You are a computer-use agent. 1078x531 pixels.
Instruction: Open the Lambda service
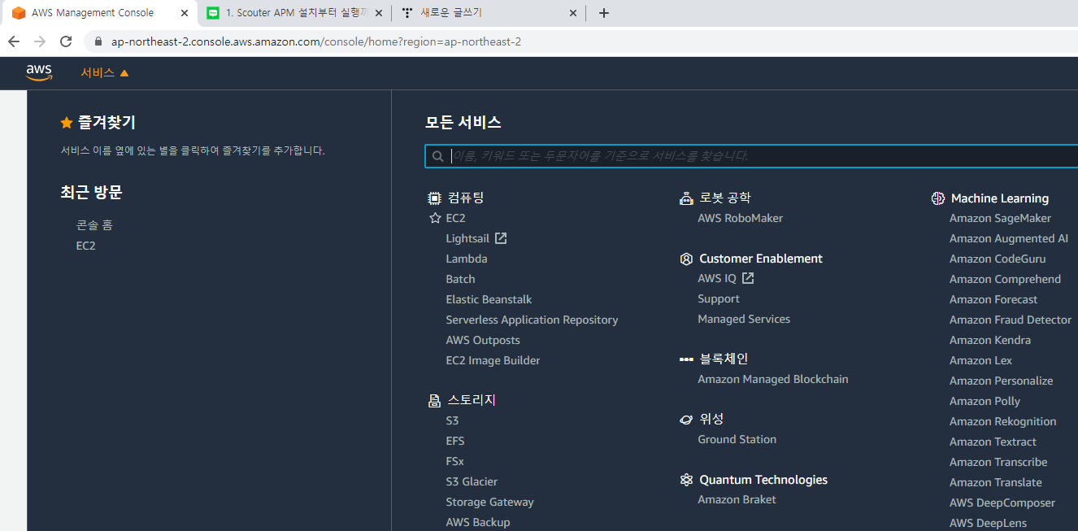click(x=467, y=259)
